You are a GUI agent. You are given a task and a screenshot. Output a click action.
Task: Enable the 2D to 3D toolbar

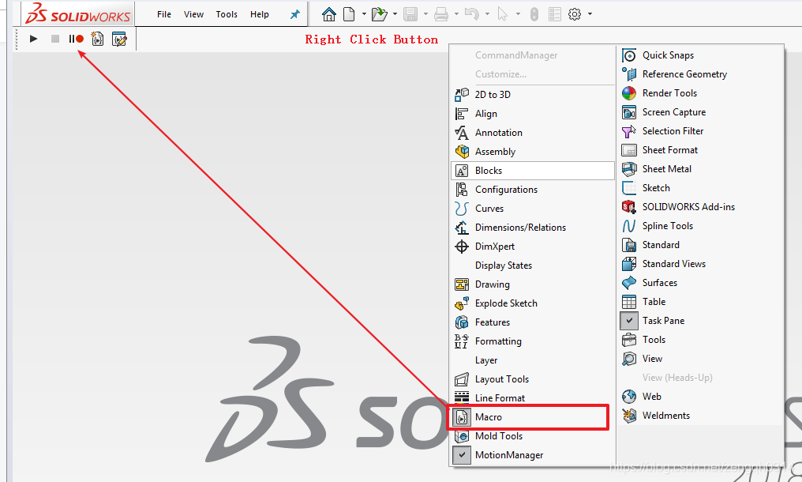point(533,95)
